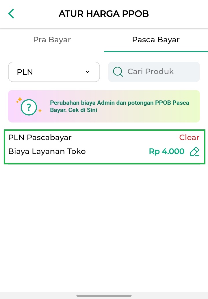Viewport: 208px width, 299px height.
Task: Click the 'Perubahan biaya Admin' banner text
Action: coord(120,106)
